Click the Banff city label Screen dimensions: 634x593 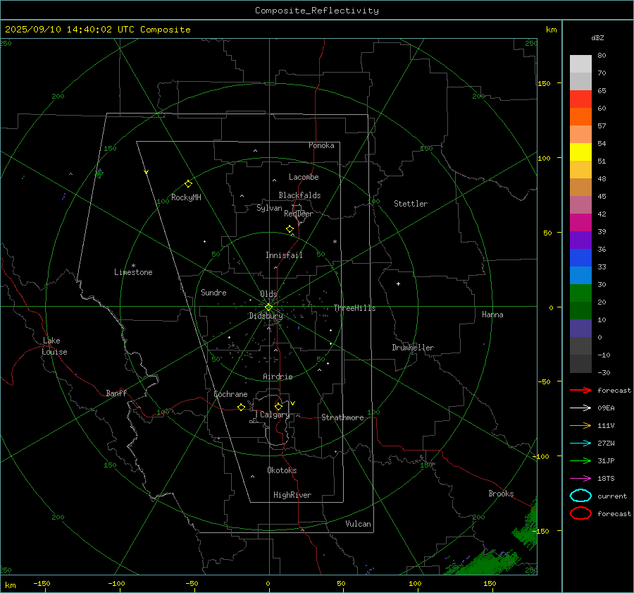pos(116,393)
